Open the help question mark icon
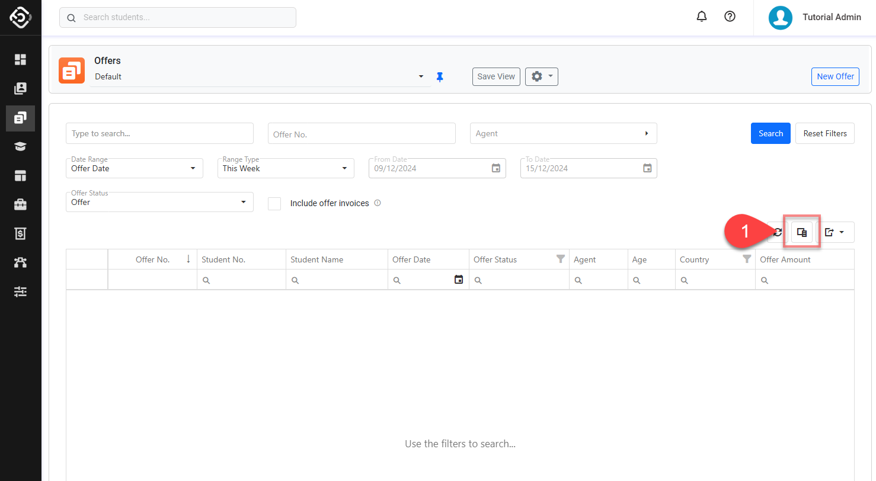The image size is (876, 481). tap(730, 17)
